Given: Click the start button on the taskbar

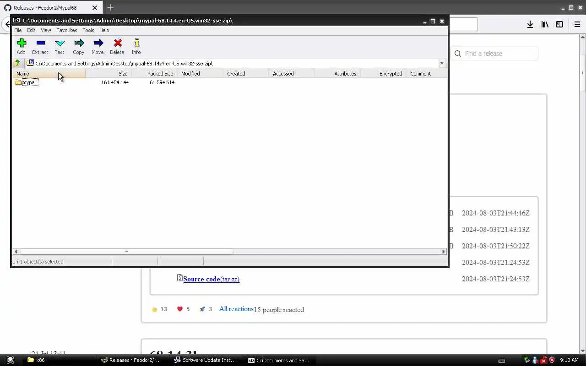Looking at the screenshot, I should [10, 360].
